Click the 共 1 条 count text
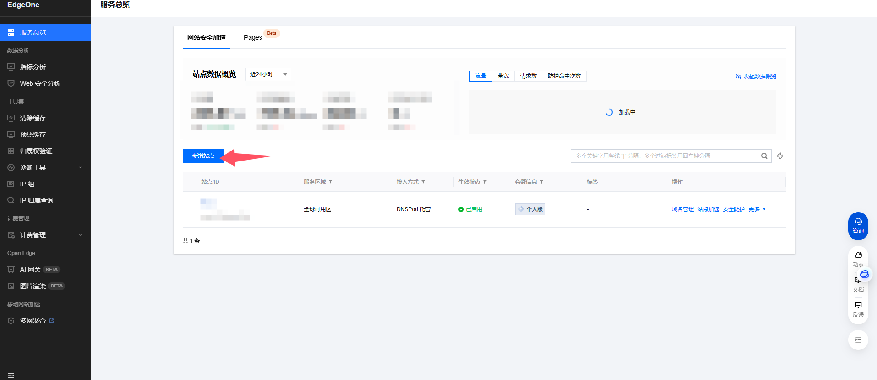 pyautogui.click(x=191, y=241)
